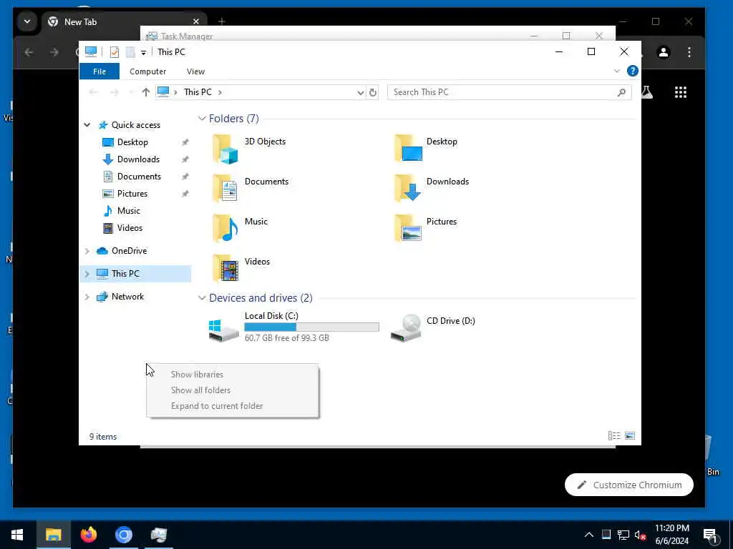
Task: Open the View ribbon tab
Action: coord(195,71)
